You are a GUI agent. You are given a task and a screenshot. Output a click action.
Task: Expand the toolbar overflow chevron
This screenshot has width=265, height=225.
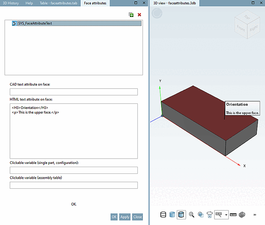pyautogui.click(x=255, y=214)
